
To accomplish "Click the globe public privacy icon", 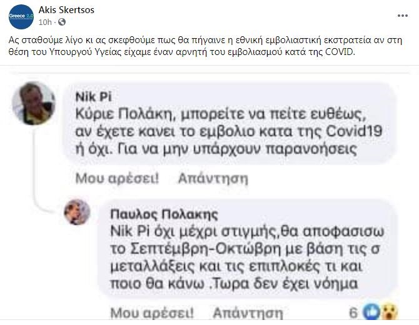I will (x=62, y=22).
